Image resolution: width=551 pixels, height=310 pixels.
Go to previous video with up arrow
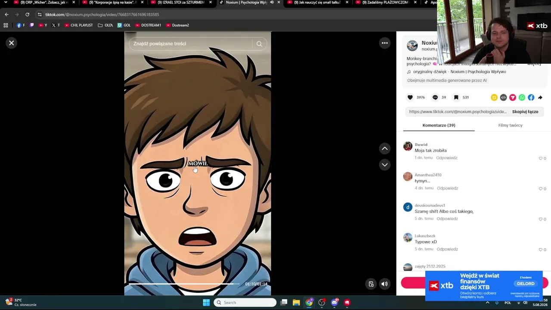[385, 149]
